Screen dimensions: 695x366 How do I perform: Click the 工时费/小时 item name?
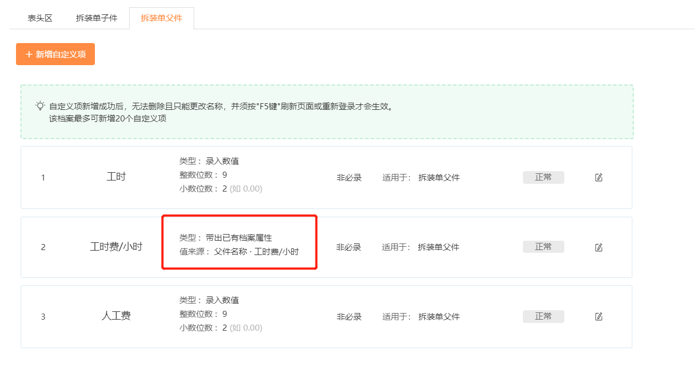click(116, 247)
